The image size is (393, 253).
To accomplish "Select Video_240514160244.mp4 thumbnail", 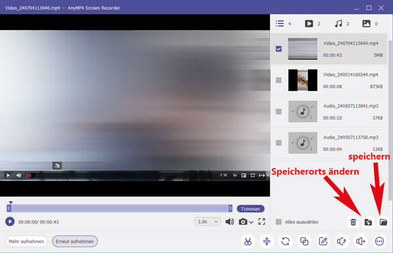I will pos(303,80).
